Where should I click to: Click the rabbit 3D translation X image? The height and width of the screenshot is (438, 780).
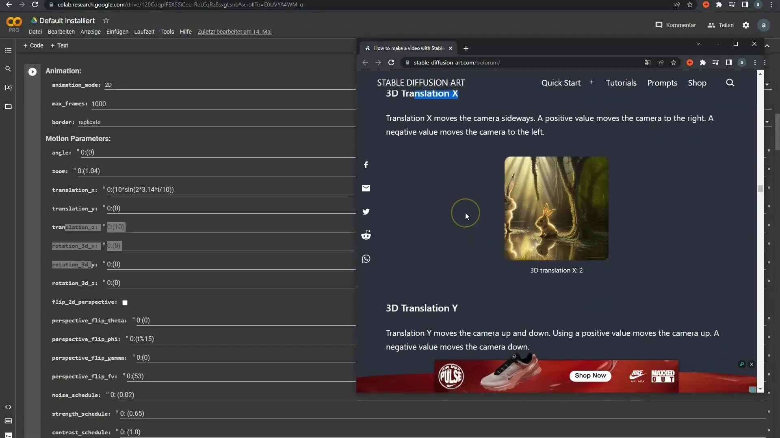pyautogui.click(x=556, y=208)
